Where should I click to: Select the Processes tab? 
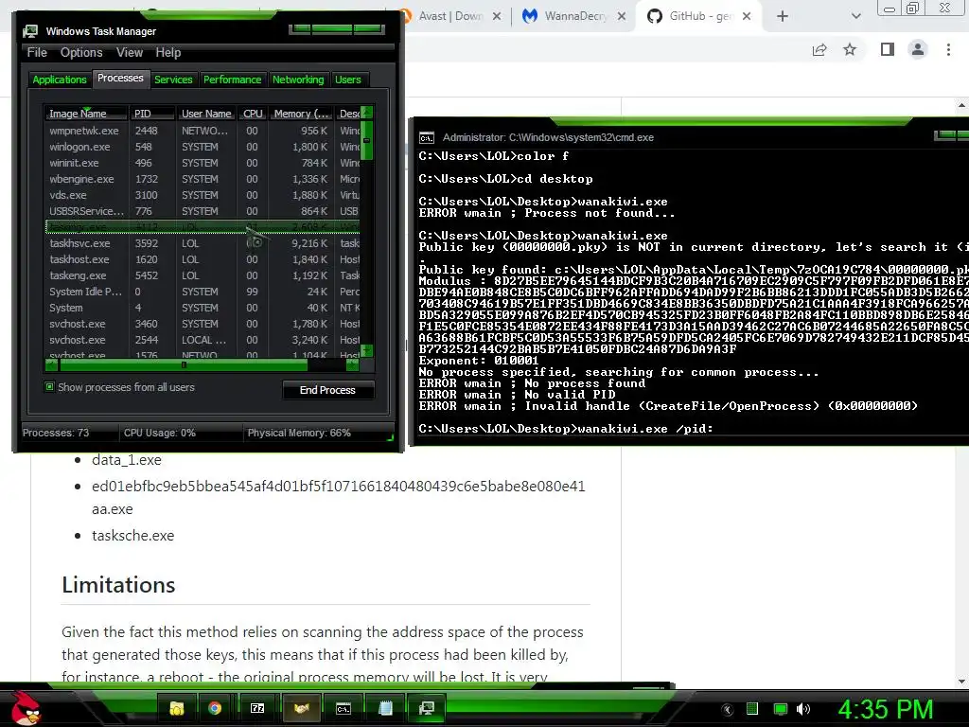tap(120, 78)
